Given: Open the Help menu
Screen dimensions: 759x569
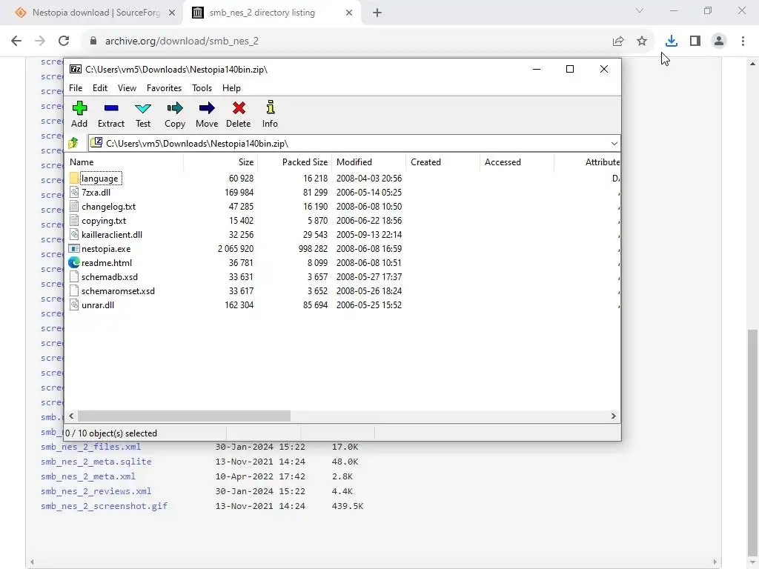Looking at the screenshot, I should coord(231,88).
